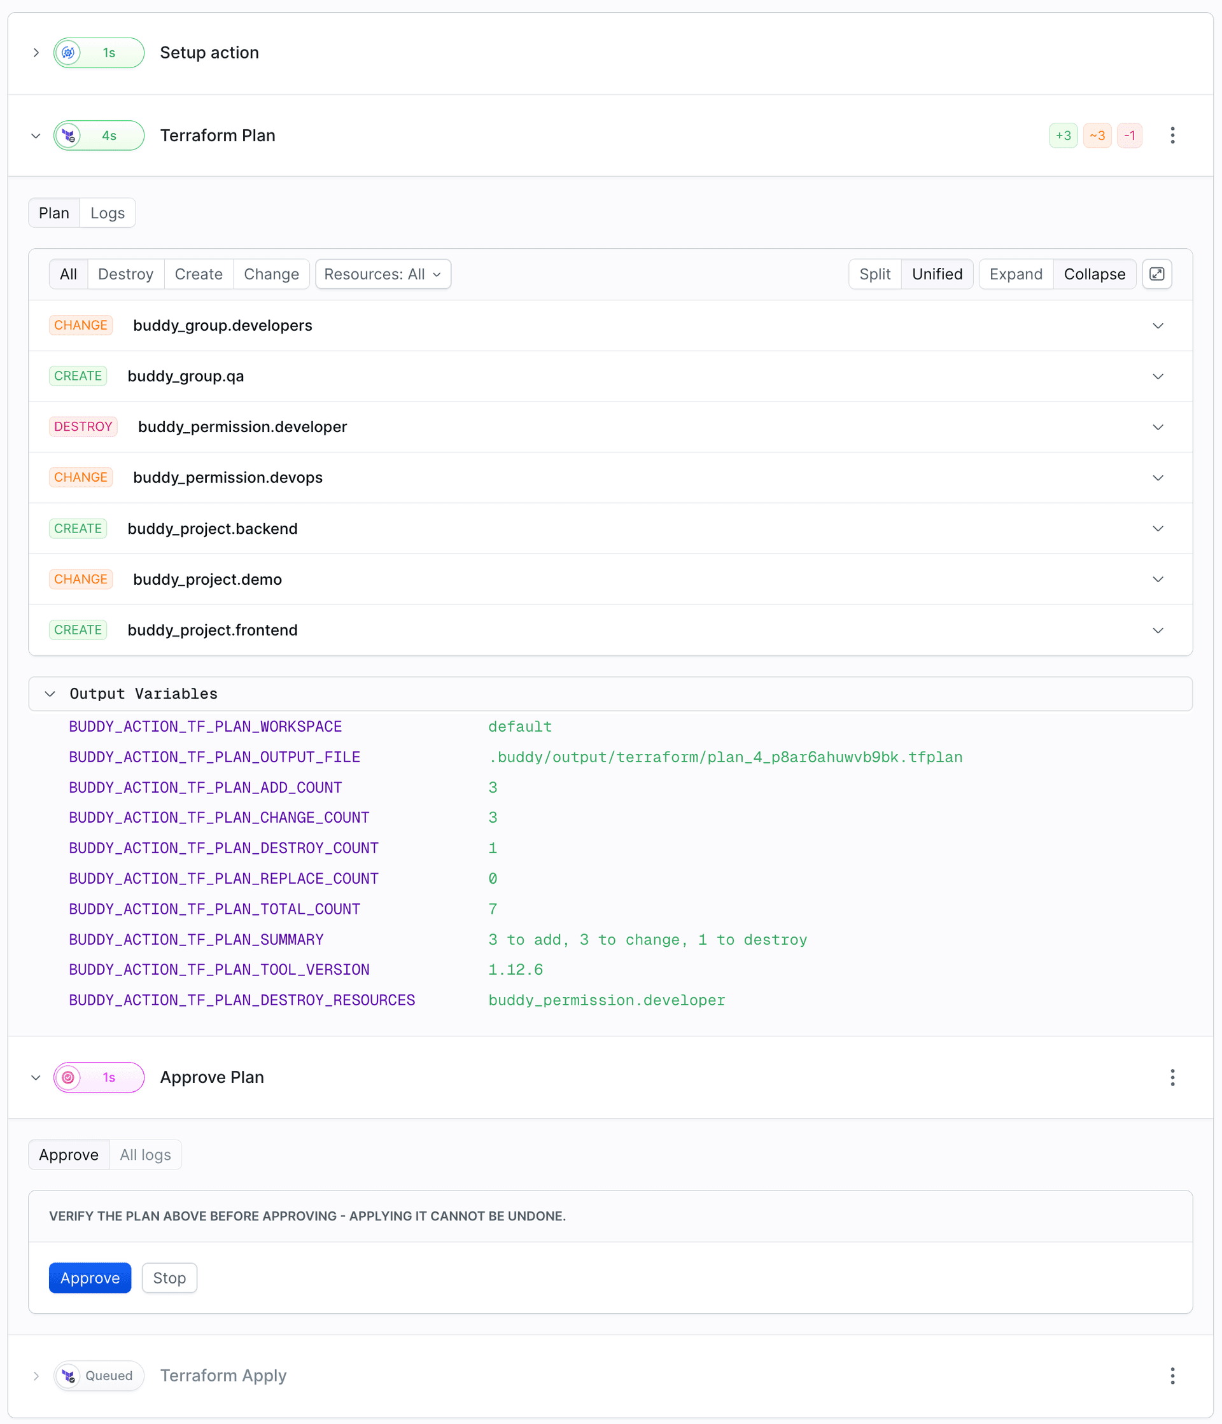Screen dimensions: 1222x1424
Task: Click the -1 destroy badge
Action: pos(1129,136)
